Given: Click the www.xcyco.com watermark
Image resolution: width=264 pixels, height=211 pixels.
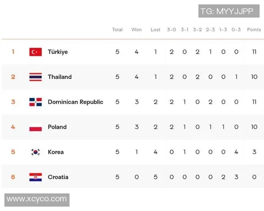Looking at the screenshot, I should [37, 200].
